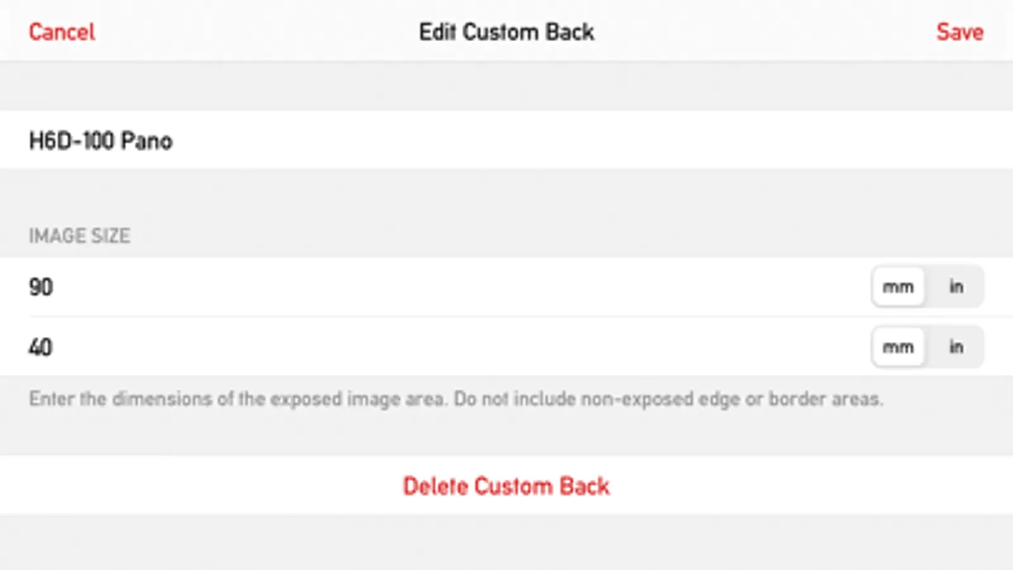This screenshot has width=1013, height=570.
Task: Switch the 40 dimension to inches
Action: pos(955,347)
